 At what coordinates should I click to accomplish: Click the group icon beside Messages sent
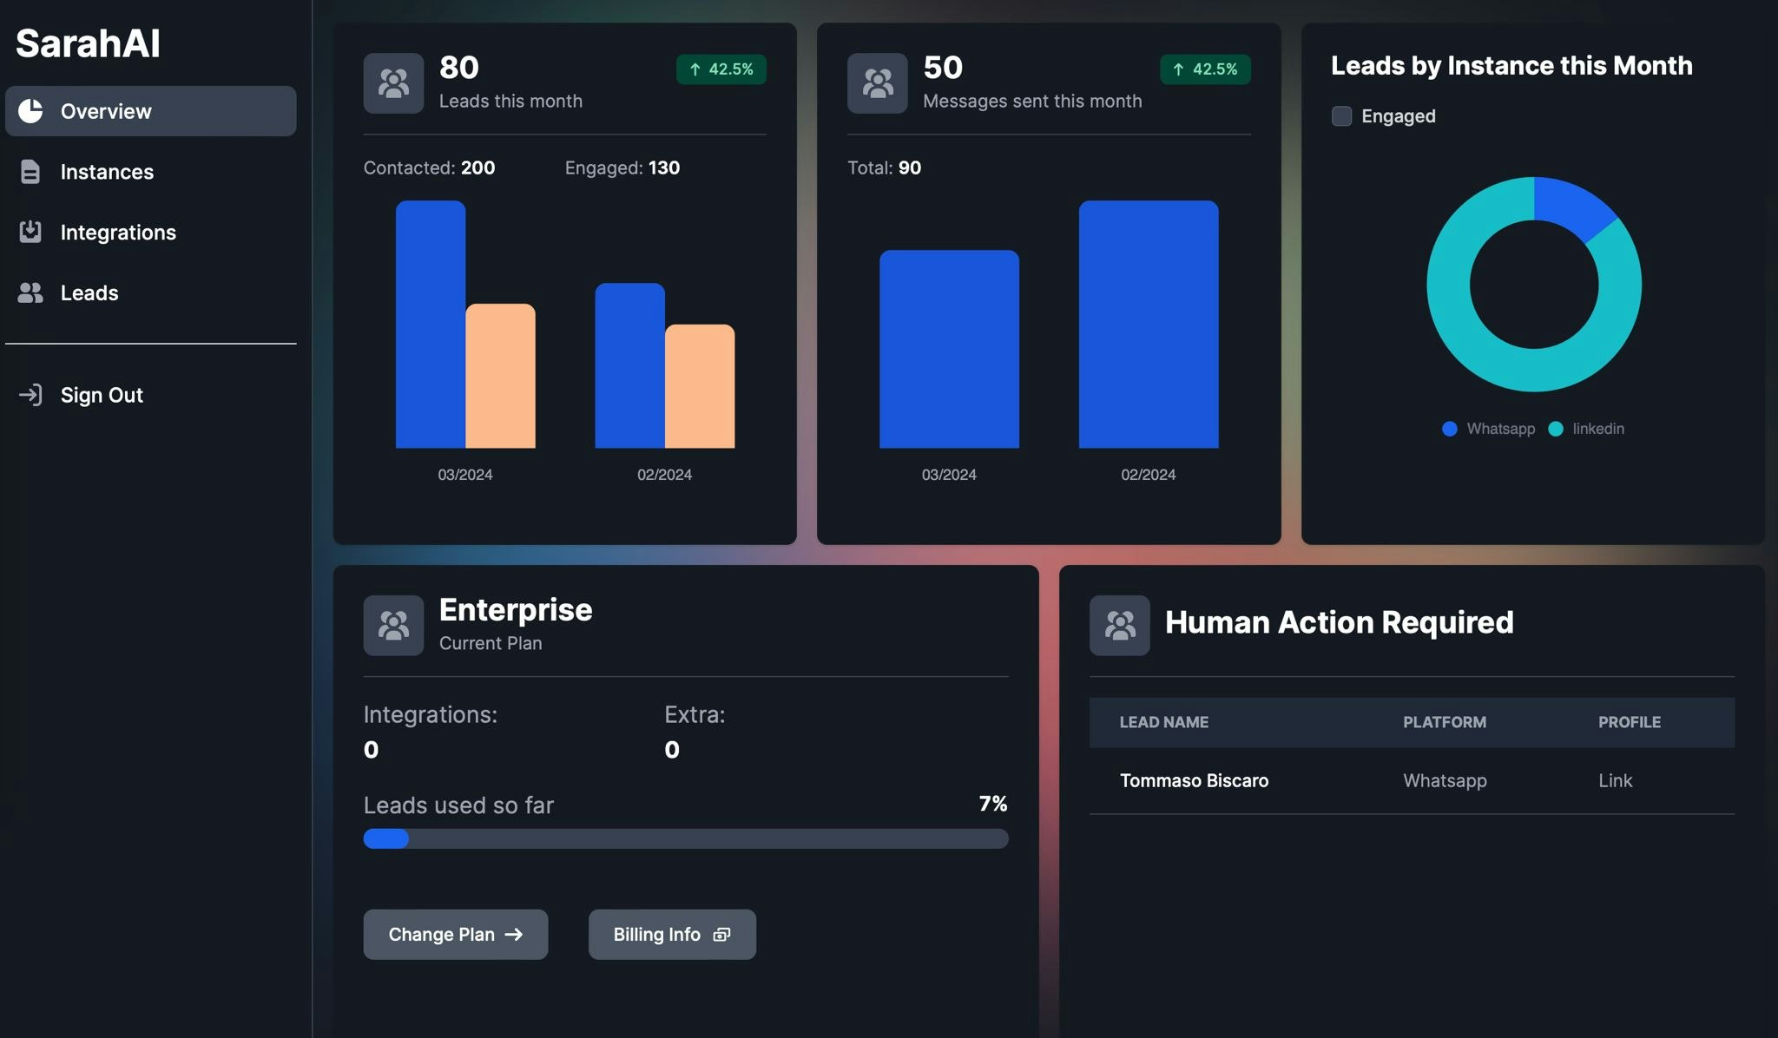tap(877, 83)
